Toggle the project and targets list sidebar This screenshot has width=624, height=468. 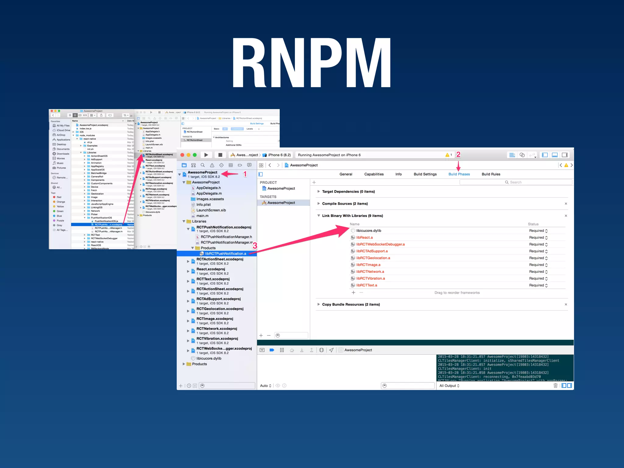pyautogui.click(x=261, y=174)
